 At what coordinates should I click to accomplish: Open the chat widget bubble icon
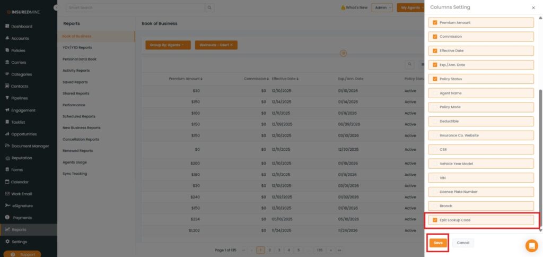(531, 246)
